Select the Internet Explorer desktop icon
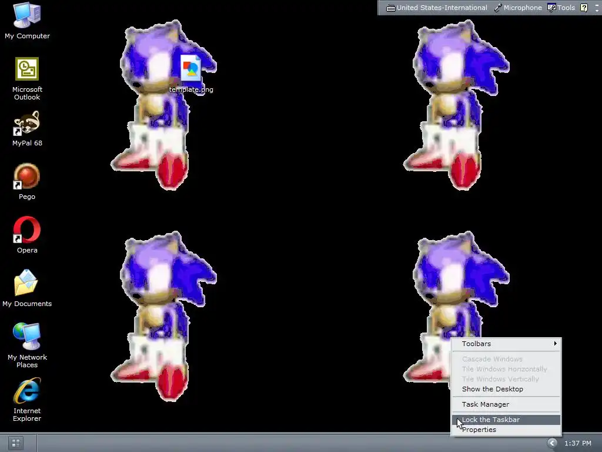The image size is (602, 452). [x=27, y=390]
